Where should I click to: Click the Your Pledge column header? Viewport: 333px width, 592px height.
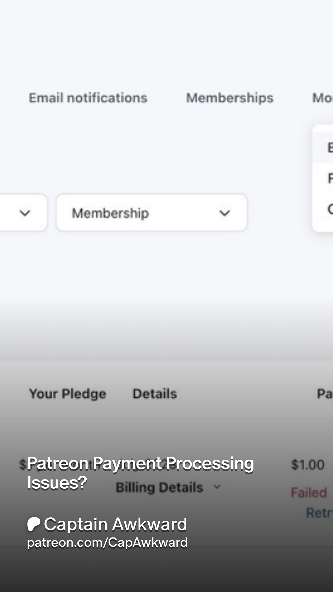68,394
